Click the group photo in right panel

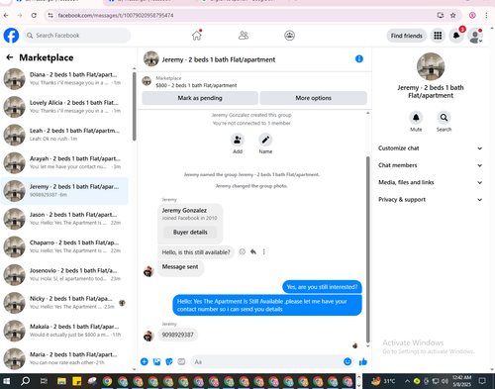click(431, 66)
